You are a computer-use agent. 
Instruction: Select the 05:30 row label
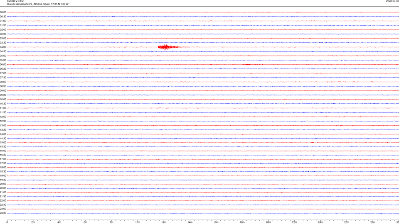3,60
